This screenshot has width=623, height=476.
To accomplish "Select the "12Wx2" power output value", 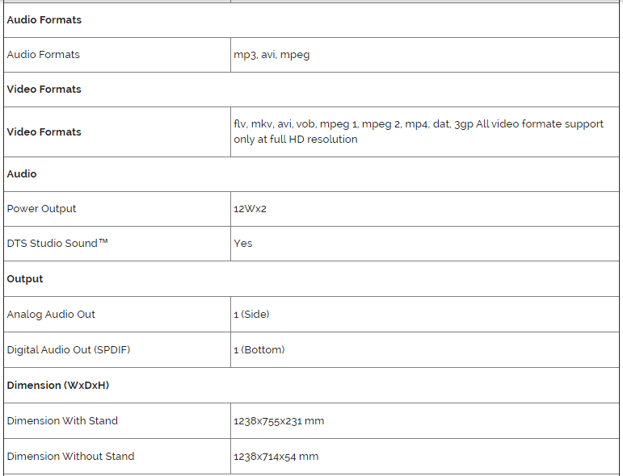I will click(x=250, y=209).
